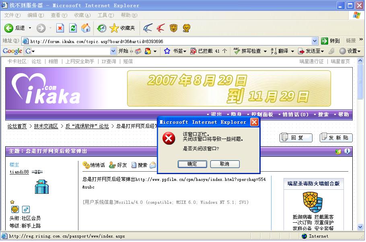Image resolution: width=366 pixels, height=242 pixels.
Task: Open the address bar dropdown arrow
Action: point(315,41)
